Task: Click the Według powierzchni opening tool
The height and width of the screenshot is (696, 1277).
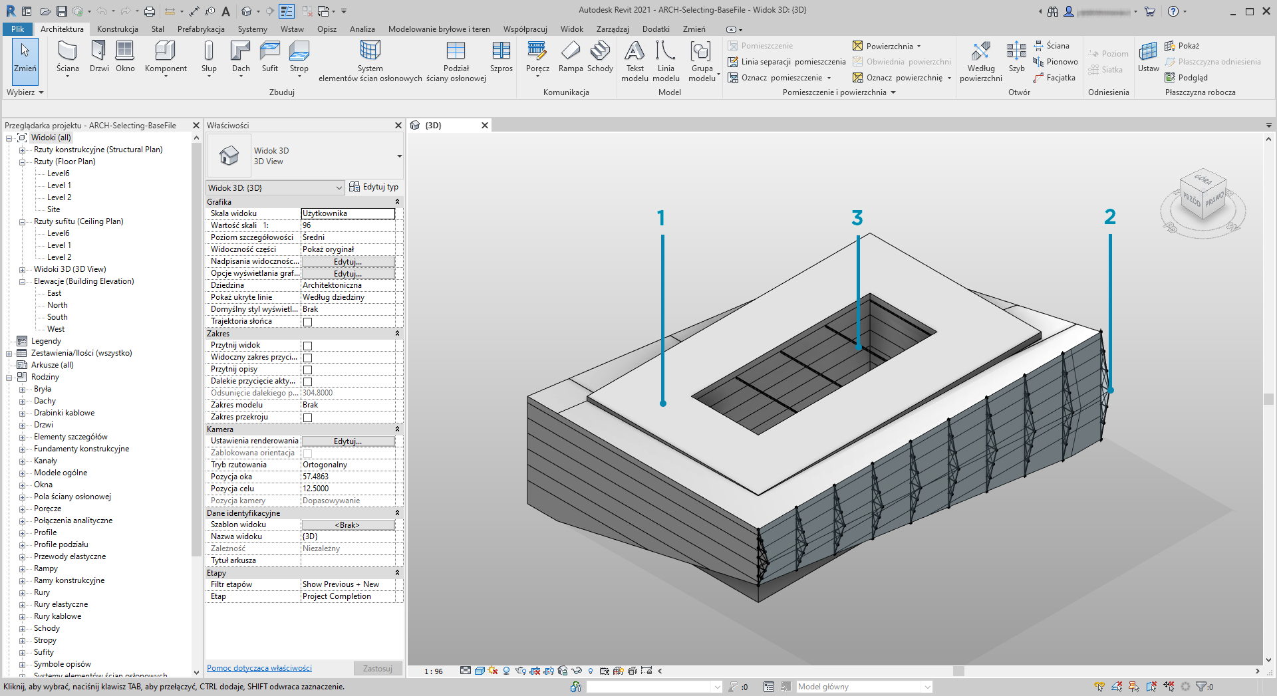Action: coord(981,61)
